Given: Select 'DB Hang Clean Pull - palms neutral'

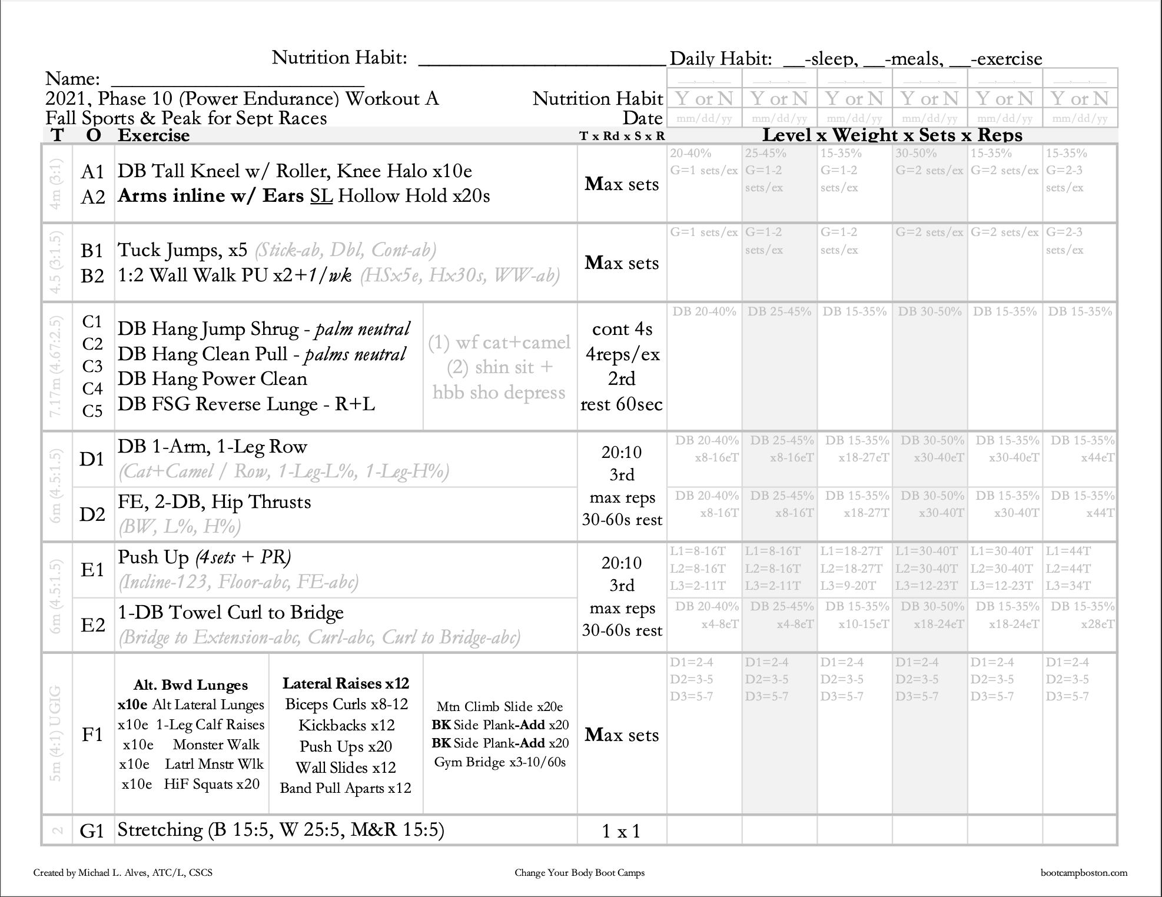Looking at the screenshot, I should (x=262, y=354).
